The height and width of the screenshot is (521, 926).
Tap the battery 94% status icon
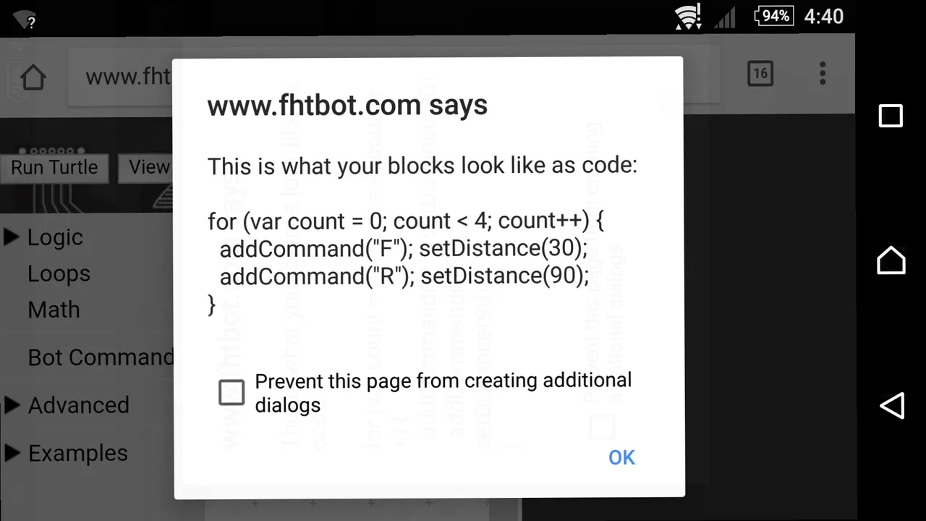[774, 16]
